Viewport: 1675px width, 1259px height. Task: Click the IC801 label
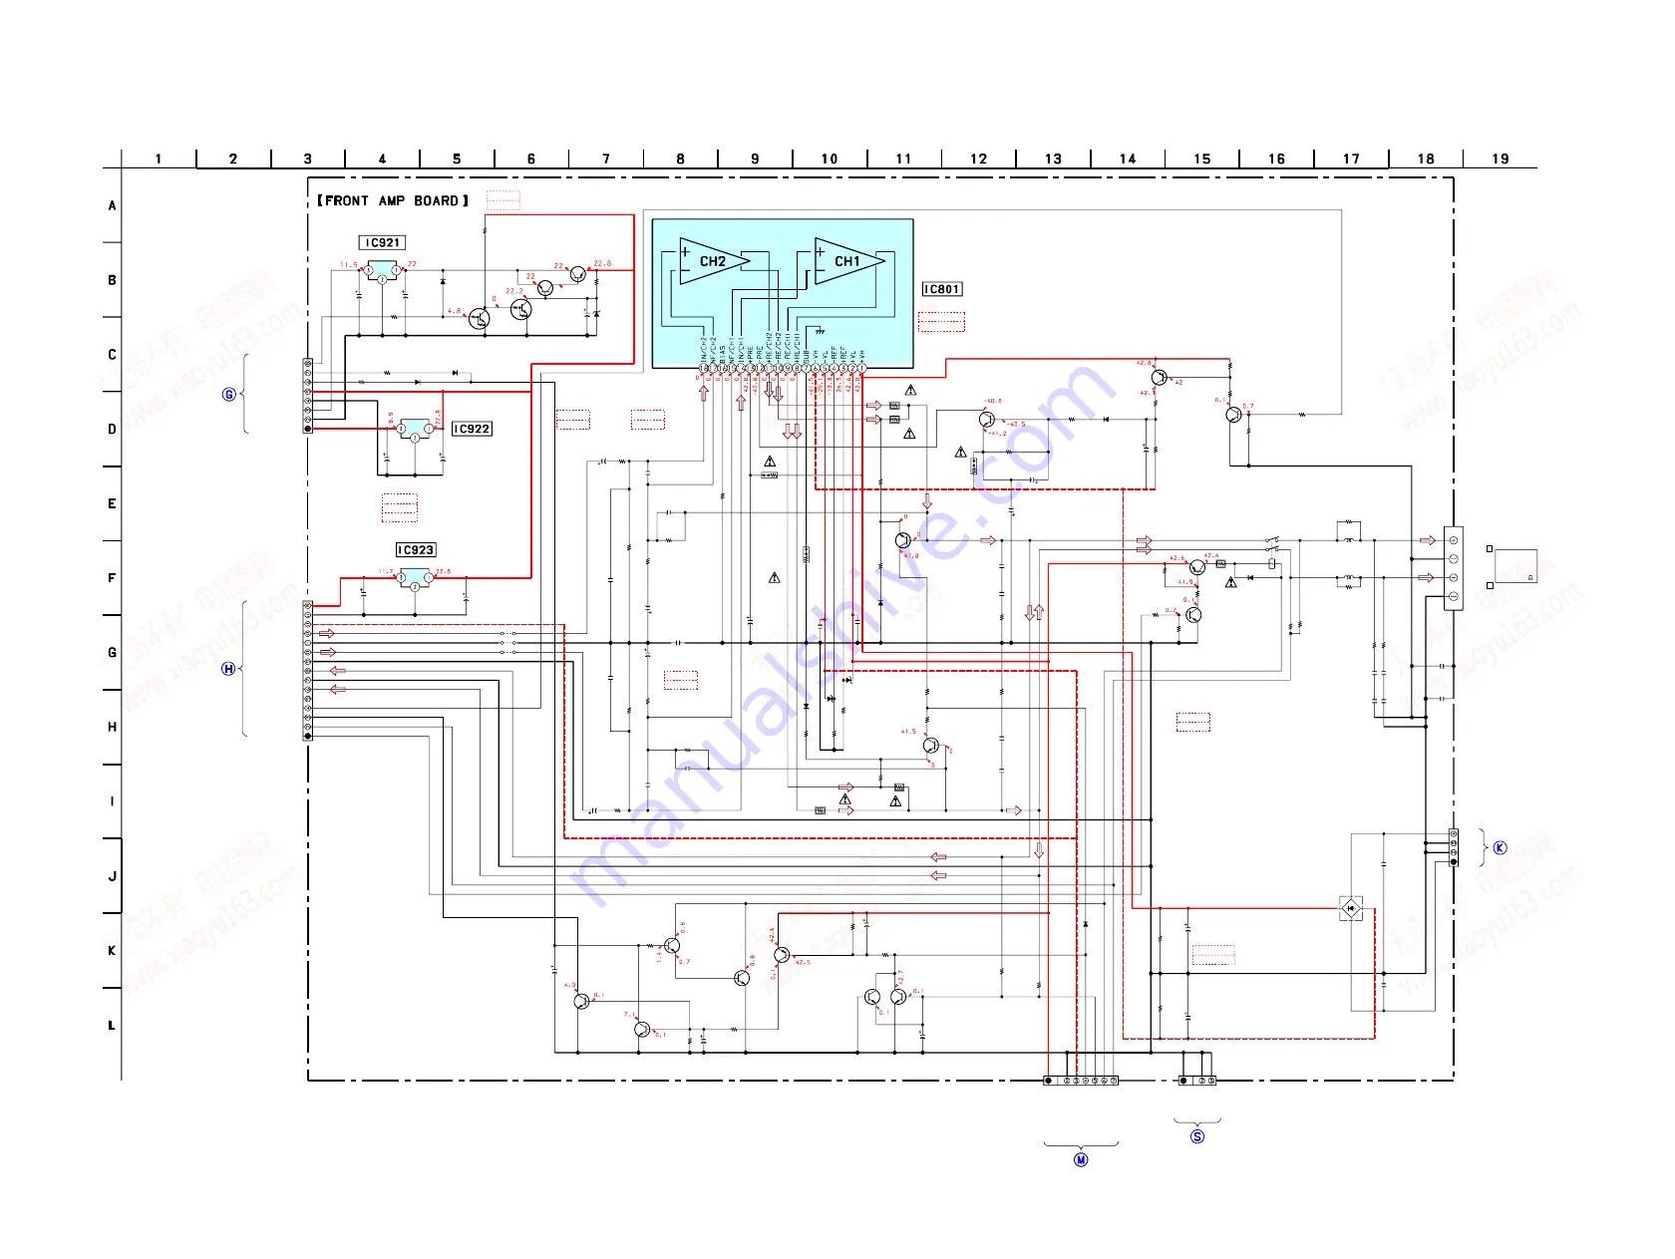click(x=942, y=289)
